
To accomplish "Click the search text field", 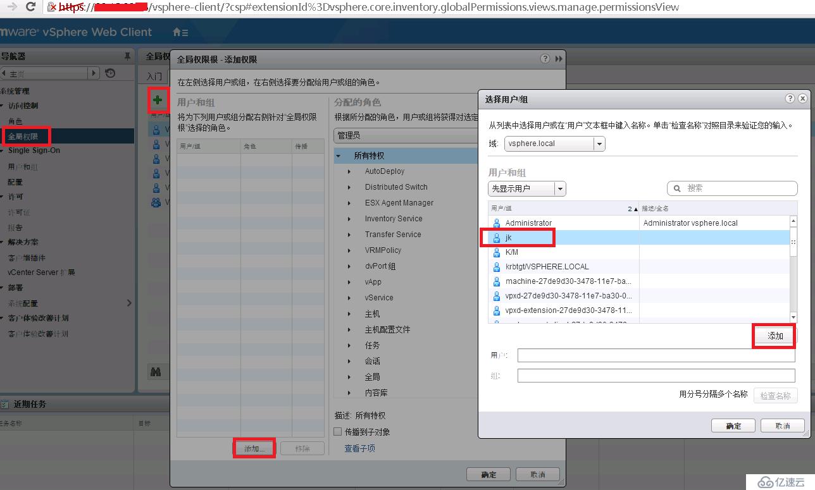I will pos(732,188).
